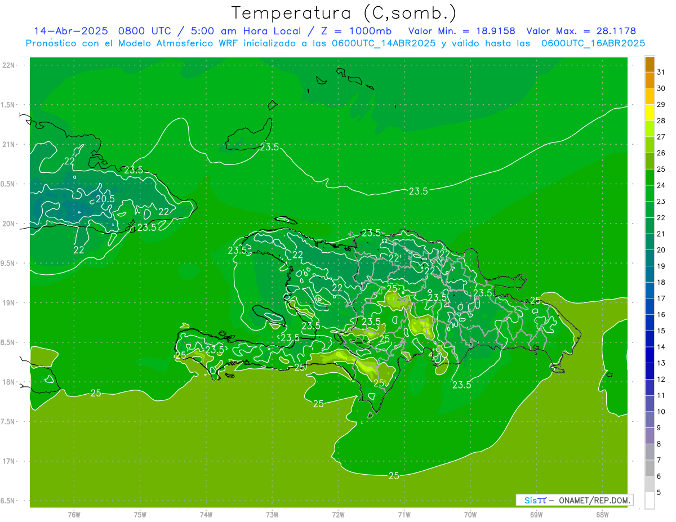Click the dark blue legend swatch between 13 and 14

(x=650, y=355)
